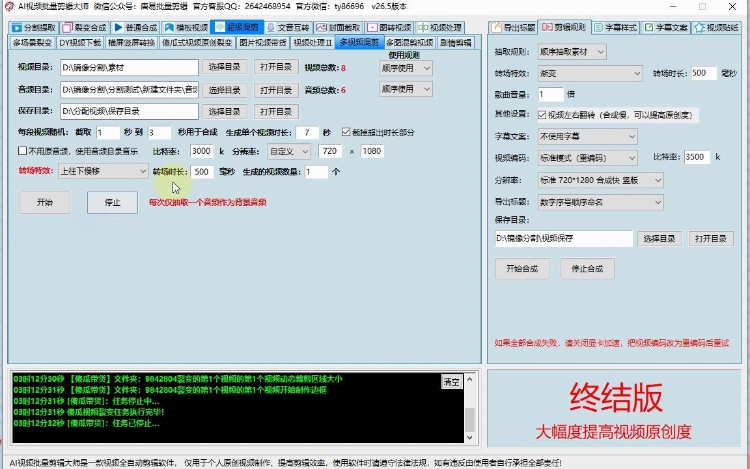The width and height of the screenshot is (750, 469).
Task: Open the 转场特效 dropdown showing 上往下慢移
Action: tap(104, 171)
